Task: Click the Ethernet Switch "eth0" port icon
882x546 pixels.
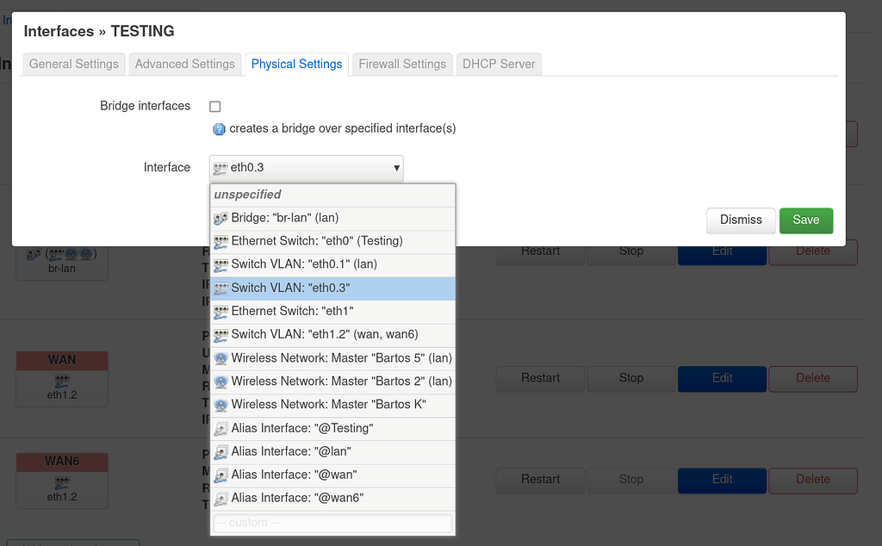Action: point(220,241)
